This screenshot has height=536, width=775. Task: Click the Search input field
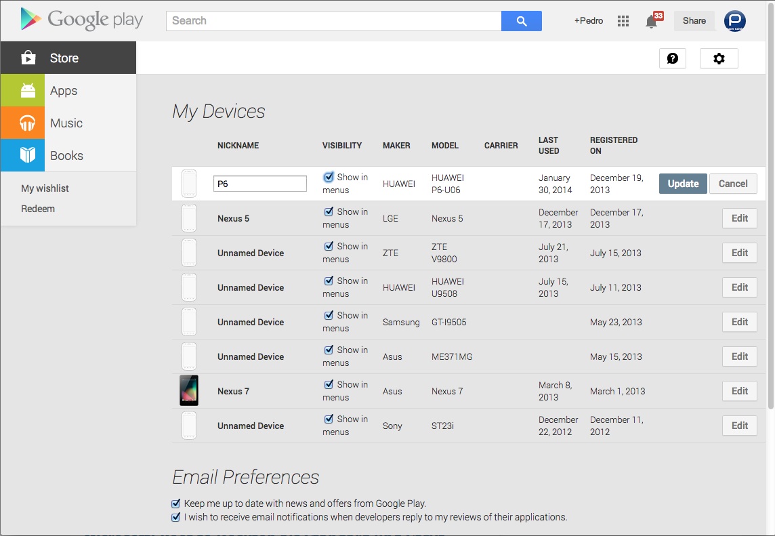click(x=333, y=21)
